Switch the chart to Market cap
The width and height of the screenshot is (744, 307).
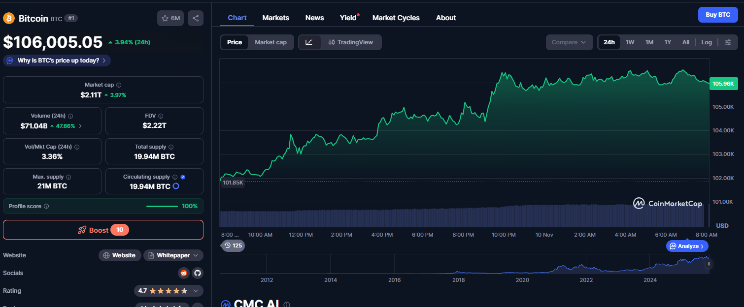tap(271, 42)
